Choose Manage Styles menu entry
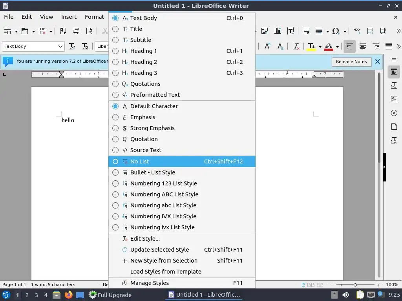This screenshot has height=301, width=402. (182, 283)
